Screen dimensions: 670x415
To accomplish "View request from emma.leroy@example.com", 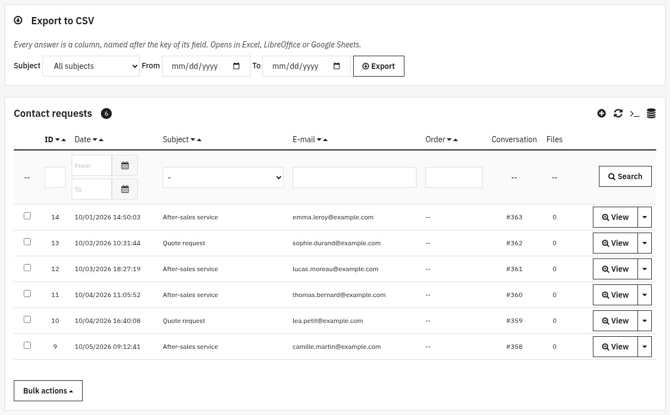I will (x=615, y=217).
